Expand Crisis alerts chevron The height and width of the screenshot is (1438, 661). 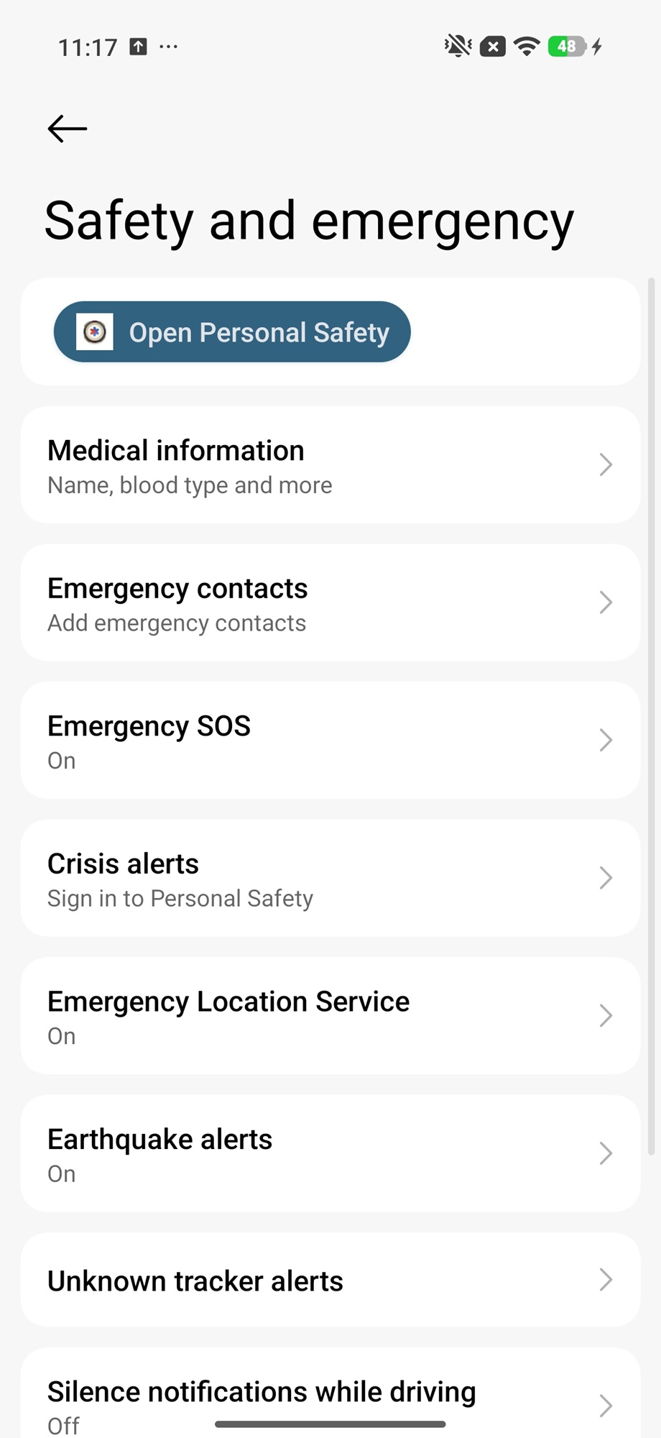tap(606, 878)
